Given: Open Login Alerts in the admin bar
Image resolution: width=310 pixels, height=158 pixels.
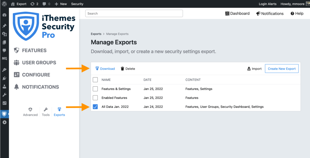Looking at the screenshot, I should pyautogui.click(x=268, y=4).
